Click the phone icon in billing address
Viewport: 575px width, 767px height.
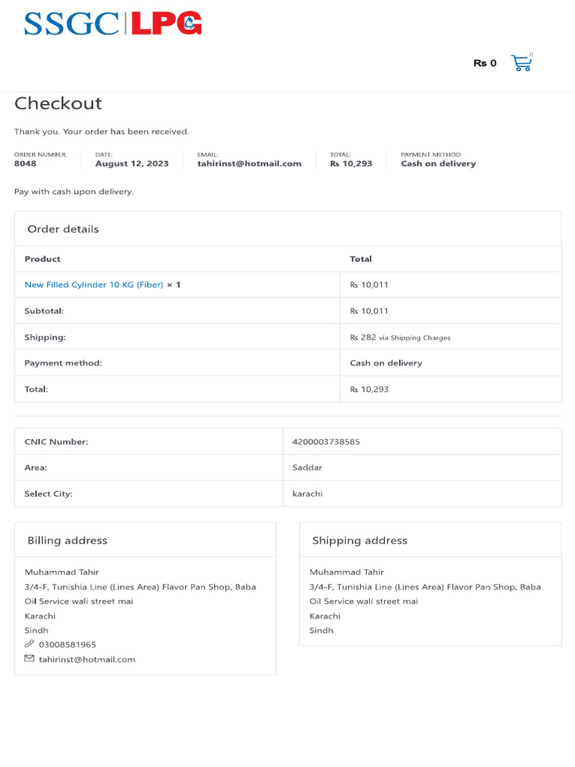click(29, 644)
